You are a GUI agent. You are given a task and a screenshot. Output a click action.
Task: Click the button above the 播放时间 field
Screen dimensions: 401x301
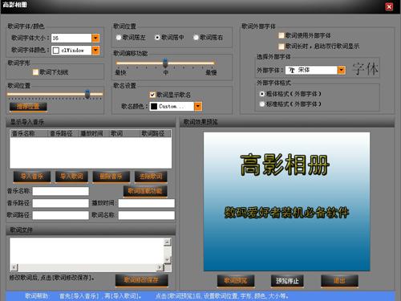[x=145, y=191]
